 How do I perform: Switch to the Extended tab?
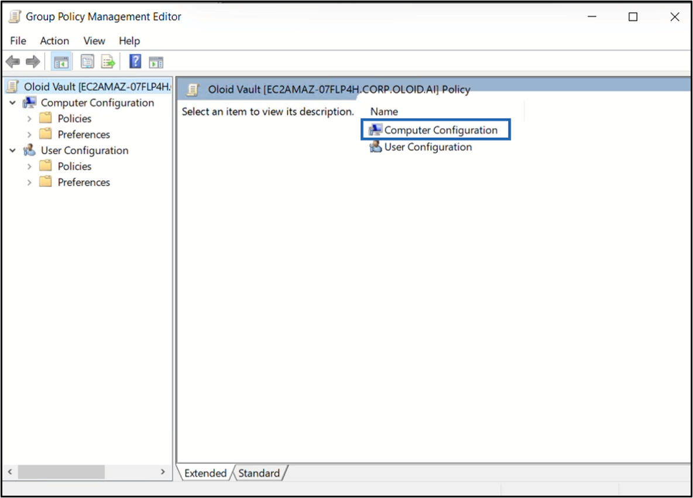[205, 473]
